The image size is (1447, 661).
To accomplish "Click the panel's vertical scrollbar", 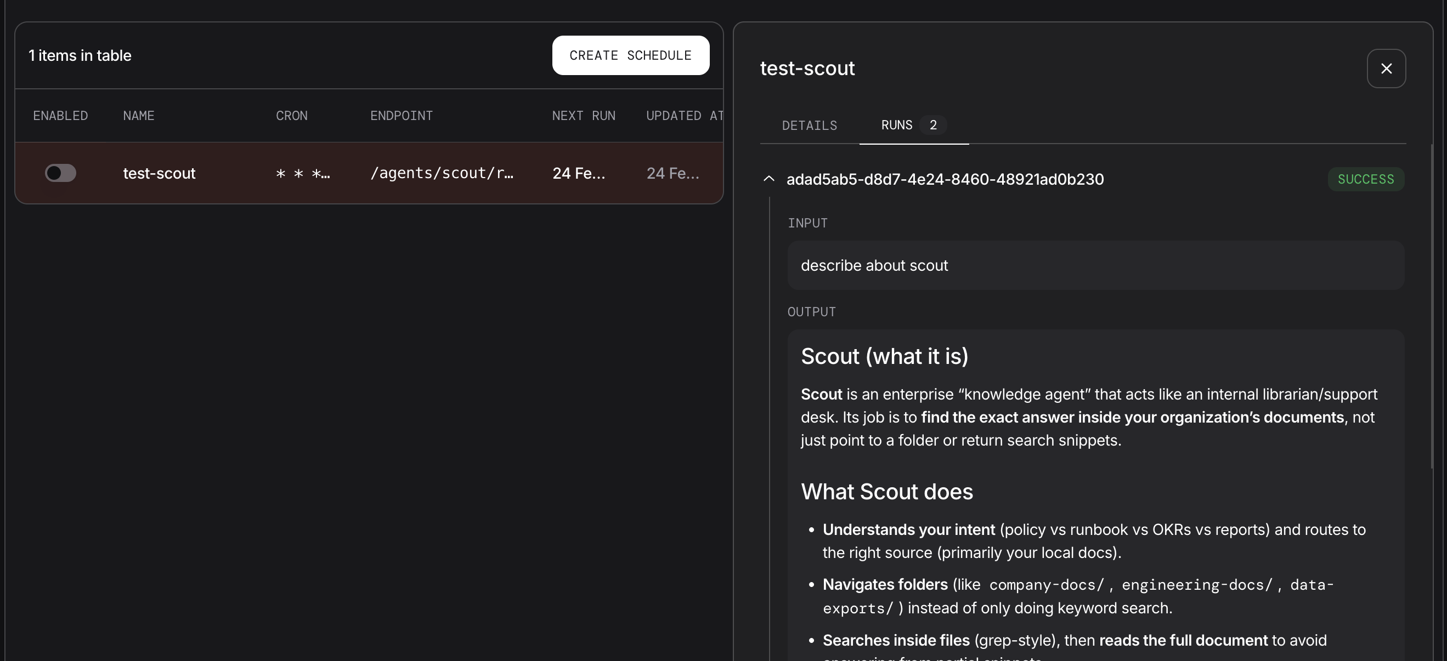I will 1432,306.
